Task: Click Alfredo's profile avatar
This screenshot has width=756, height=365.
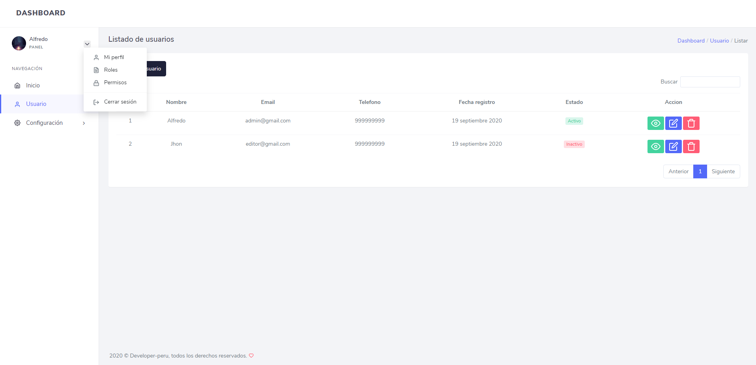Action: pos(19,43)
